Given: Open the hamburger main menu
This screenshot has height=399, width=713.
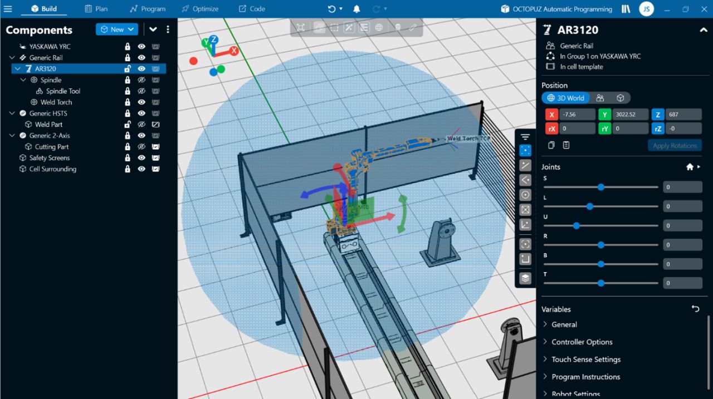Looking at the screenshot, I should coord(8,9).
